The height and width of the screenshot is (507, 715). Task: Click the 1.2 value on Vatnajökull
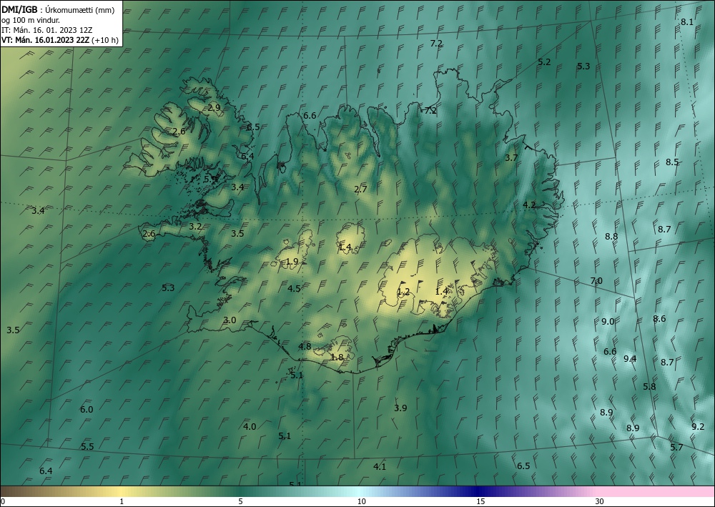point(403,292)
